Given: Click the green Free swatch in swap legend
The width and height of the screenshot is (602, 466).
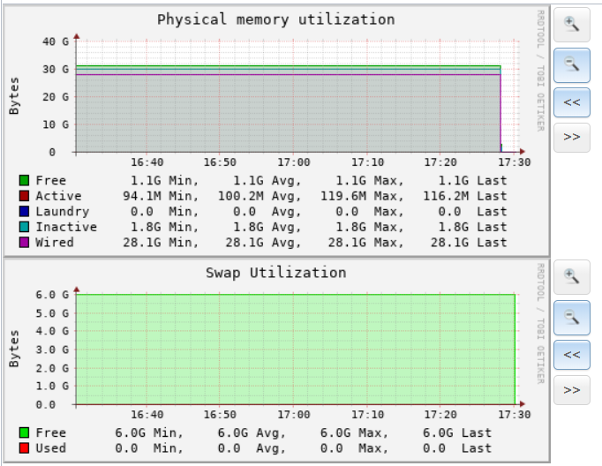Looking at the screenshot, I should pyautogui.click(x=24, y=433).
